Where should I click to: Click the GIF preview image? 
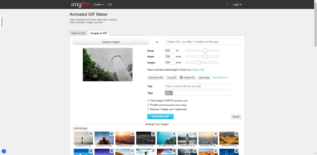(107, 65)
